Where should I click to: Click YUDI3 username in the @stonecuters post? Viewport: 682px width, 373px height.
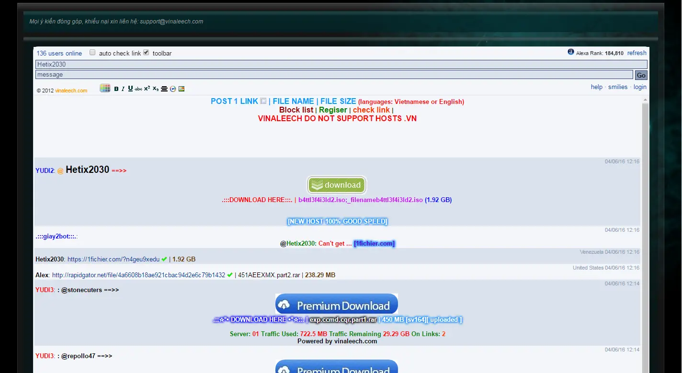(45, 290)
